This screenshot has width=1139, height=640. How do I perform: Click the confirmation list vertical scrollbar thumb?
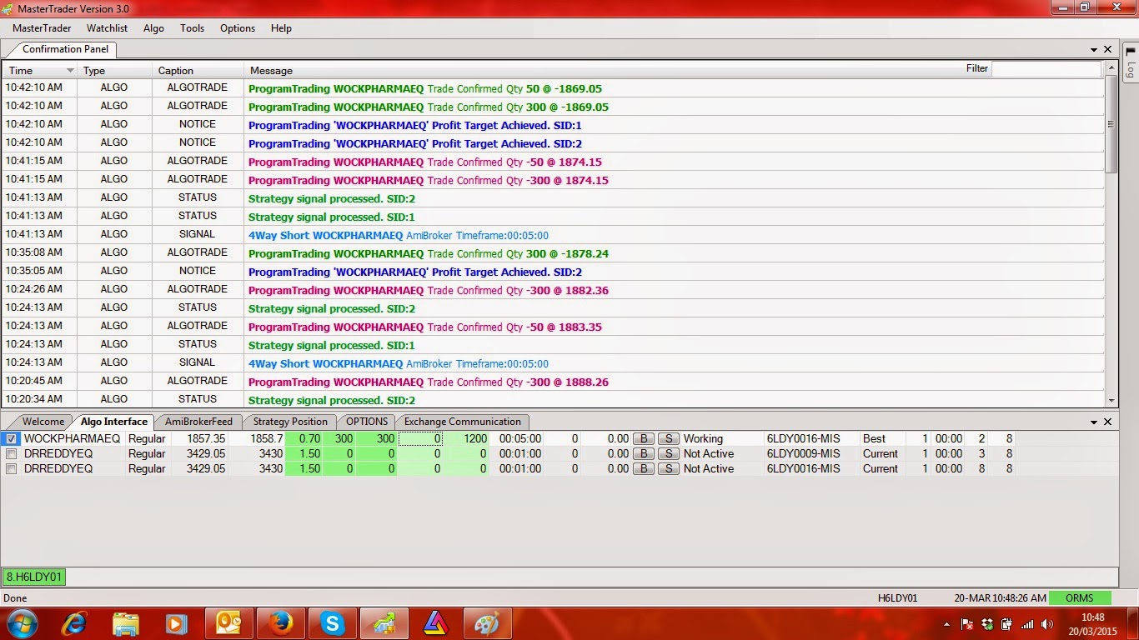[x=1111, y=124]
